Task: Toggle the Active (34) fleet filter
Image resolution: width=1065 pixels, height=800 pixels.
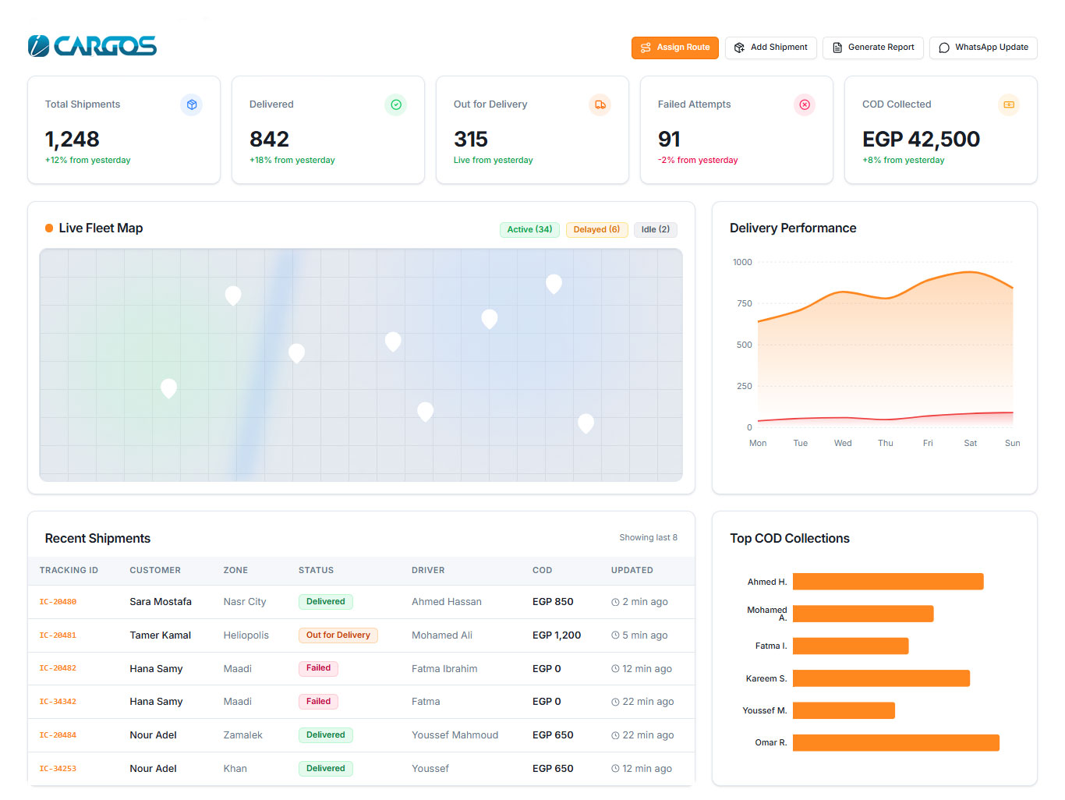Action: click(x=529, y=229)
